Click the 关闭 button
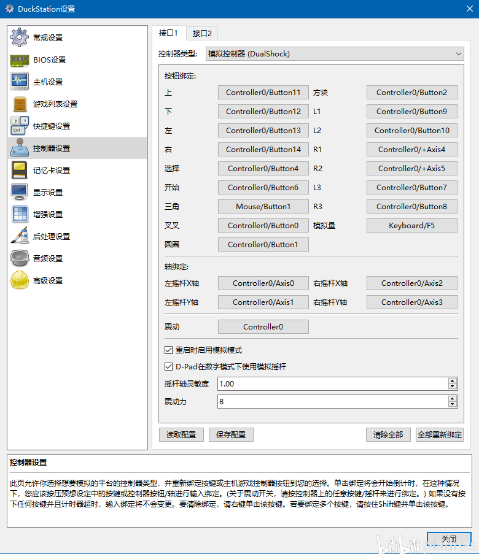Image resolution: width=479 pixels, height=554 pixels. pos(449,539)
